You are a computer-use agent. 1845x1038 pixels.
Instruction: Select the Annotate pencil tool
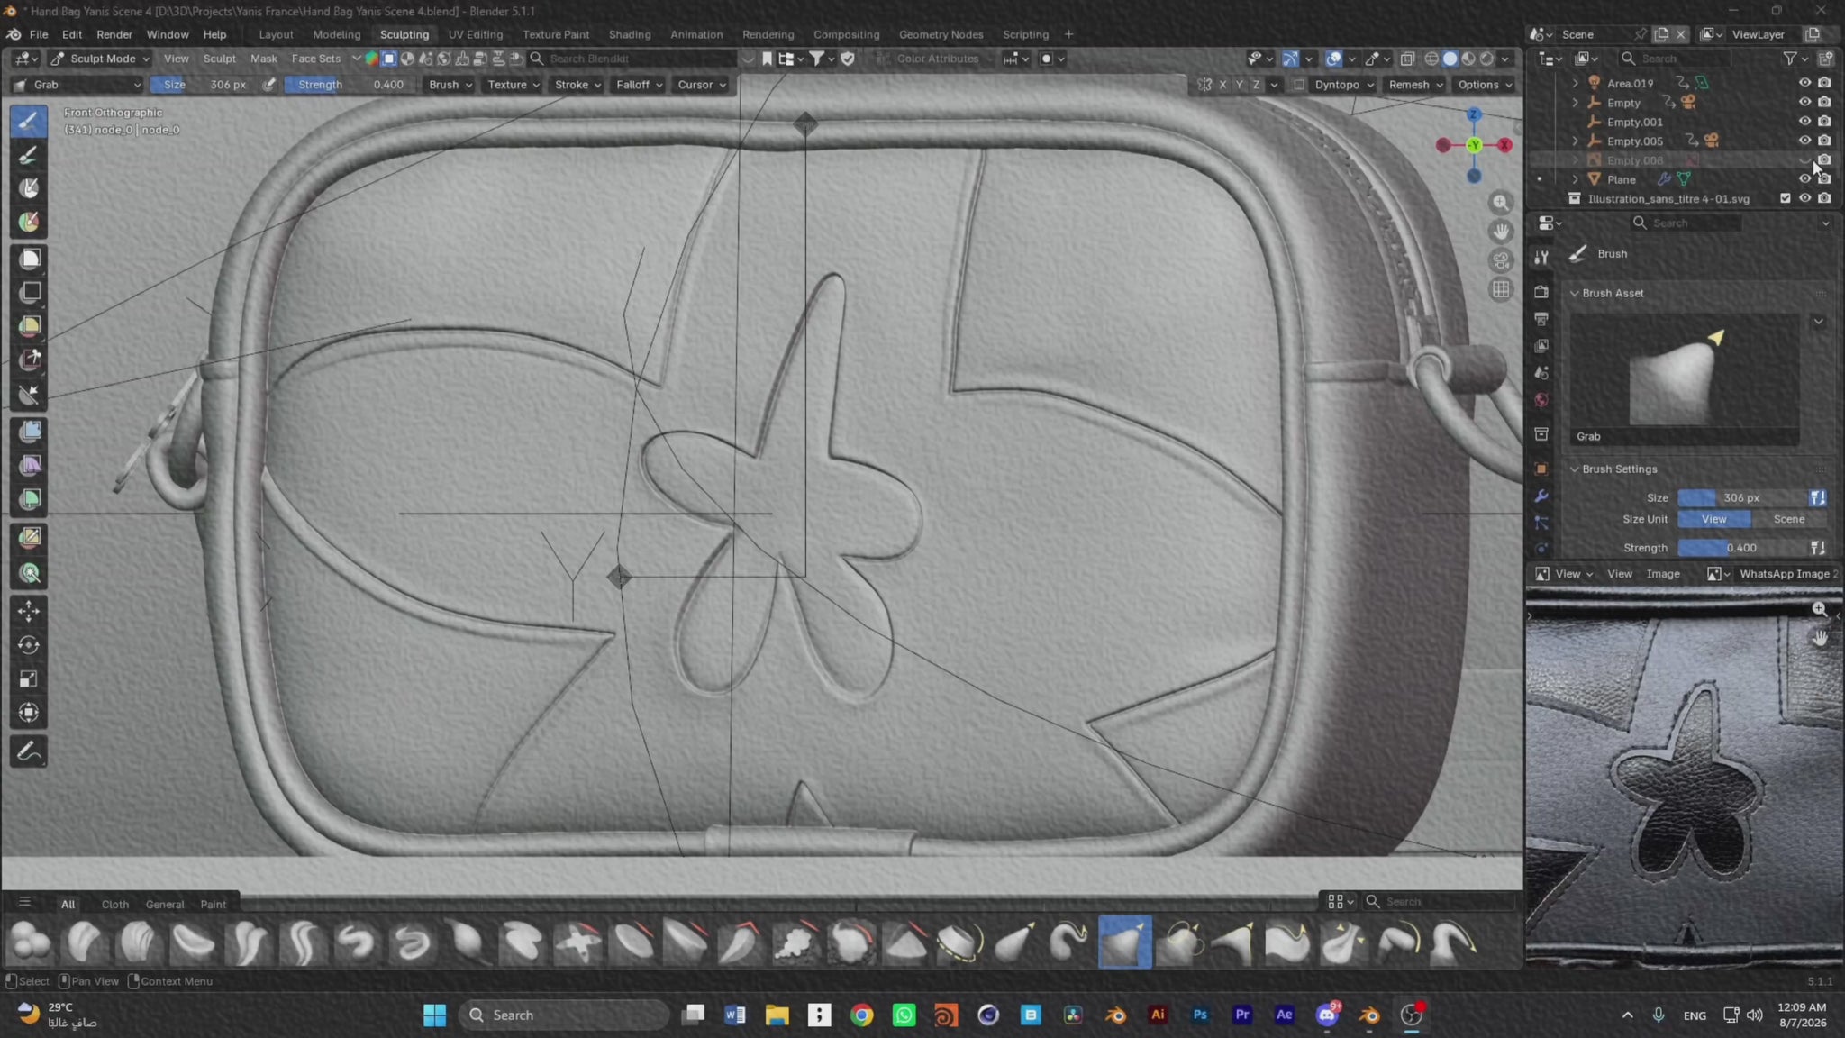pyautogui.click(x=29, y=751)
